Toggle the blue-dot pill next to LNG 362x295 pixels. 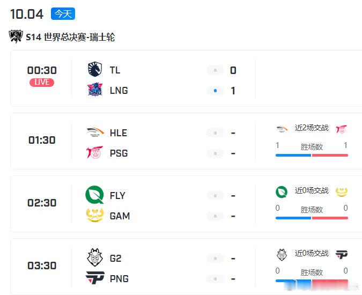pyautogui.click(x=215, y=91)
